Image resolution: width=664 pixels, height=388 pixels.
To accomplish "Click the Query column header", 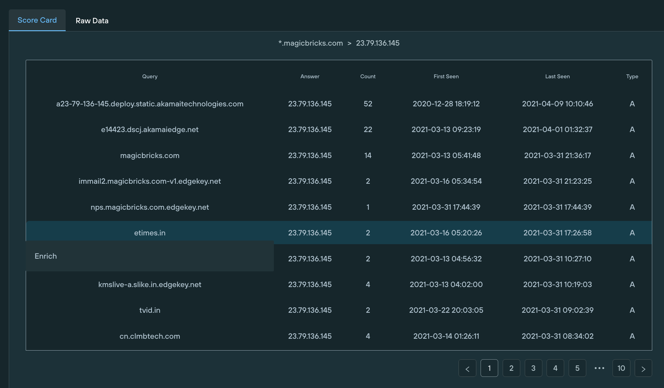I will pos(150,76).
